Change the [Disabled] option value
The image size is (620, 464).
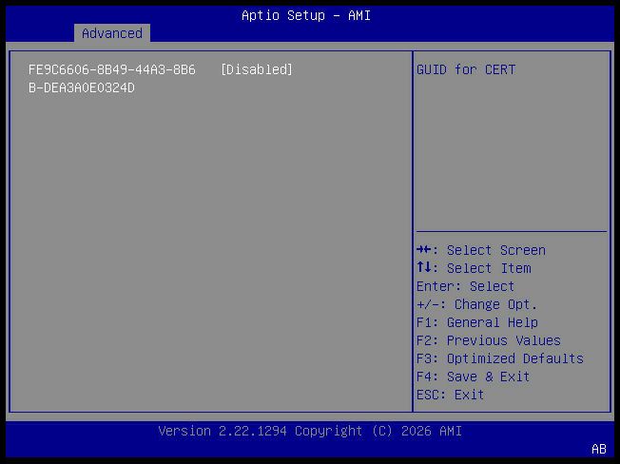tap(256, 69)
